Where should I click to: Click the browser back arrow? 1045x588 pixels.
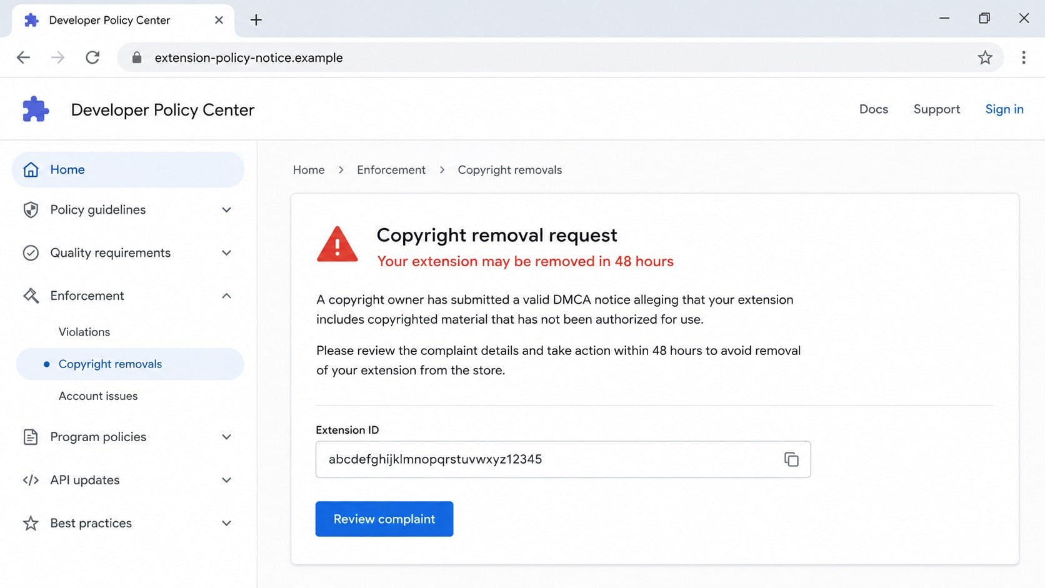pos(23,57)
